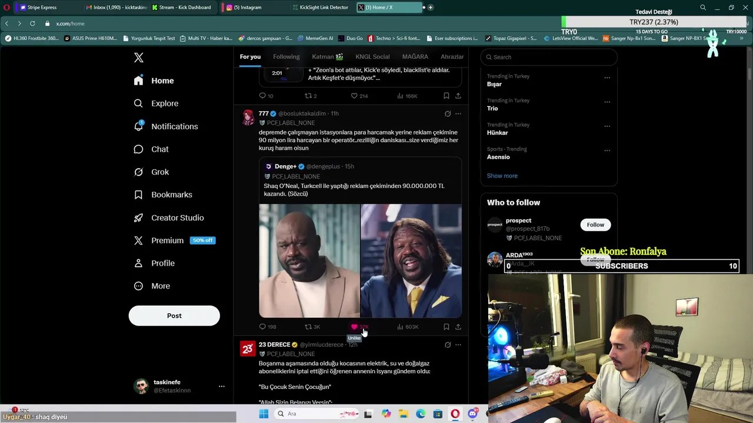Open the right Shaq image in quoted post
Viewport: 753px width, 423px height.
click(x=411, y=261)
